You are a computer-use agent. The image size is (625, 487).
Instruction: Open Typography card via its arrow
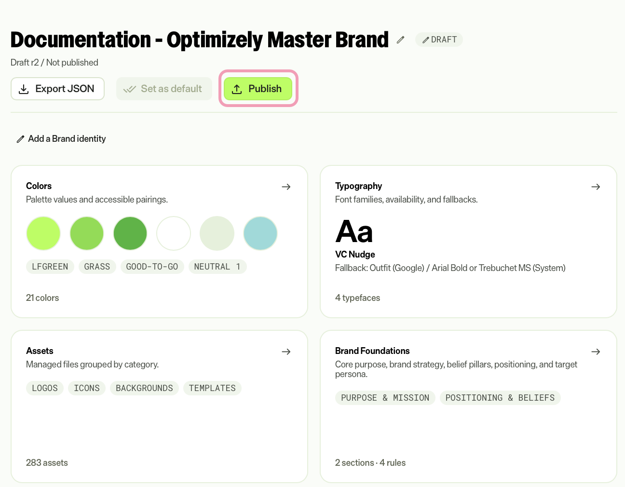pyautogui.click(x=596, y=187)
